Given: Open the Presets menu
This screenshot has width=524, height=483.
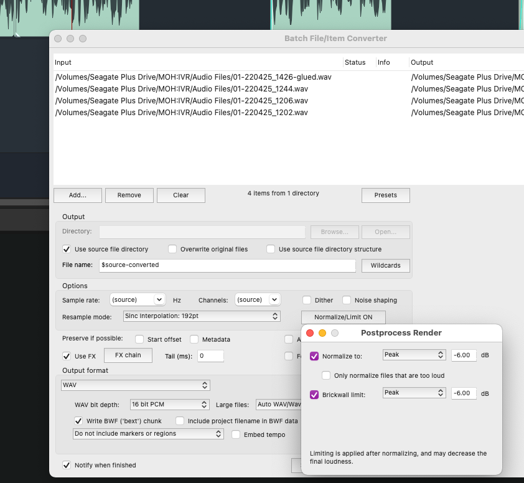Looking at the screenshot, I should (x=386, y=195).
